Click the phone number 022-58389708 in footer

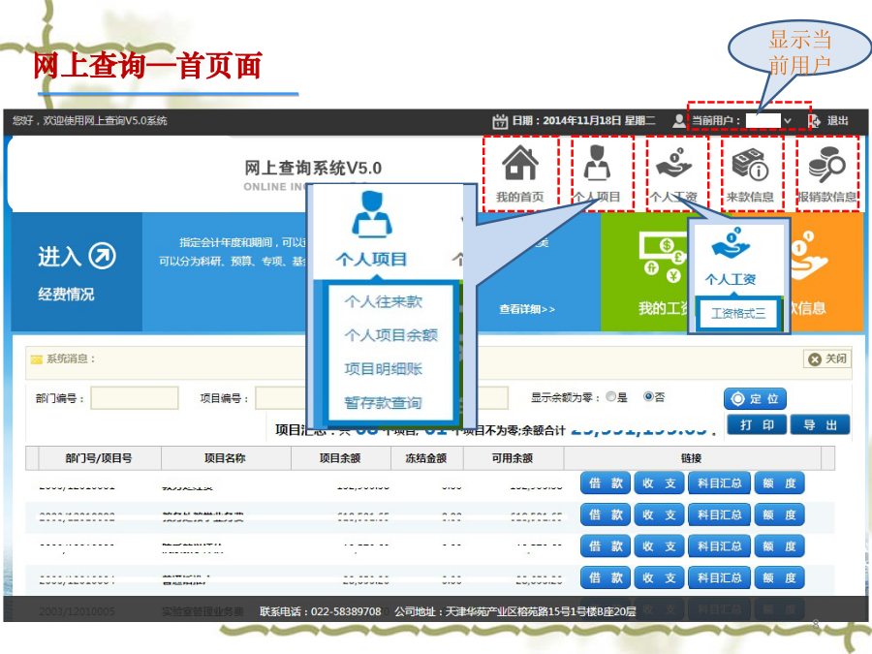click(x=346, y=611)
